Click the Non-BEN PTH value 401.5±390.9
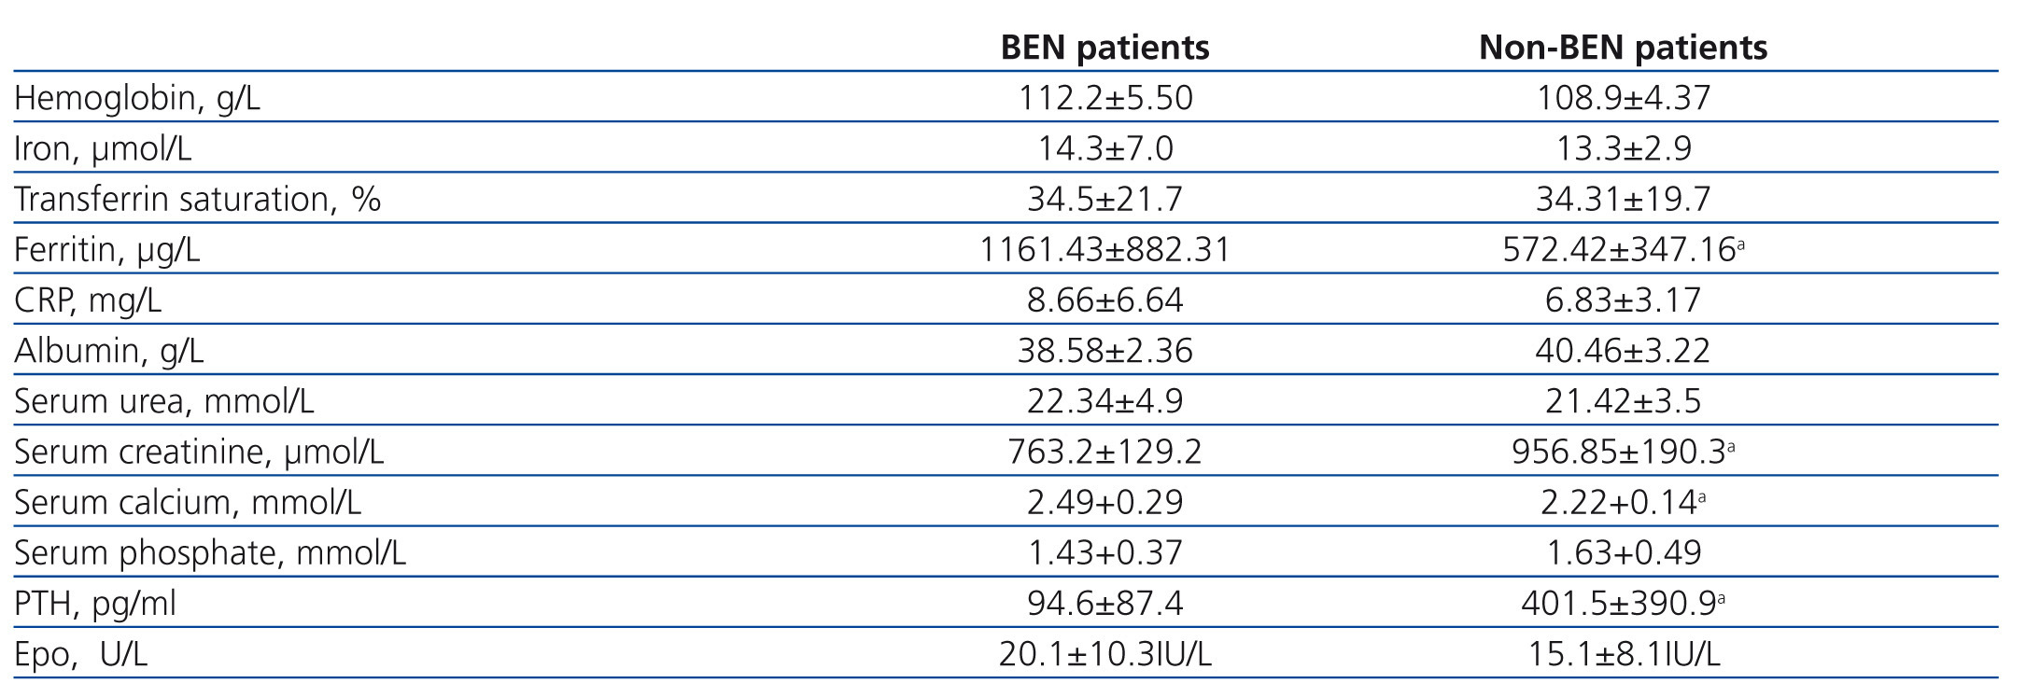The height and width of the screenshot is (697, 2026). click(1618, 604)
